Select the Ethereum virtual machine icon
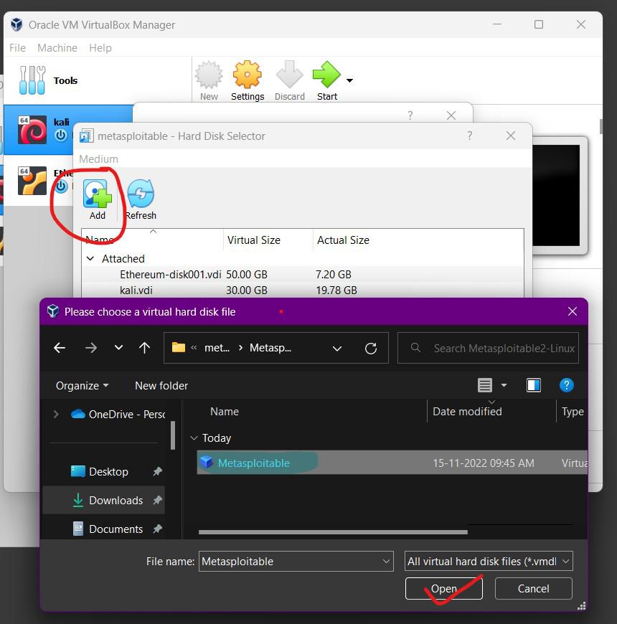 pos(32,181)
